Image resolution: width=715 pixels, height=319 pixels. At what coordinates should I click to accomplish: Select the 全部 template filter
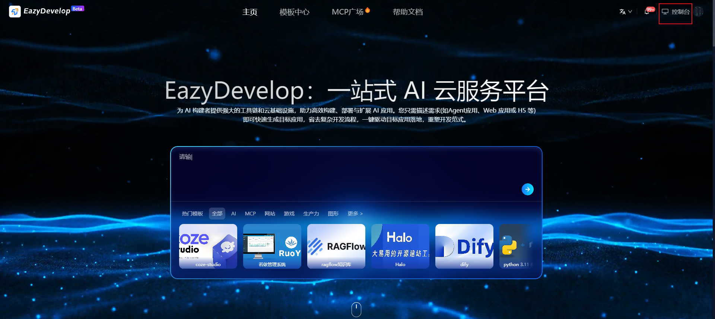point(217,214)
